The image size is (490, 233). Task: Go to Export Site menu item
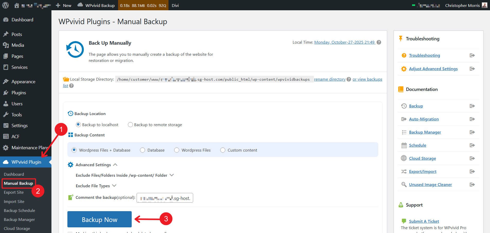[x=14, y=192]
